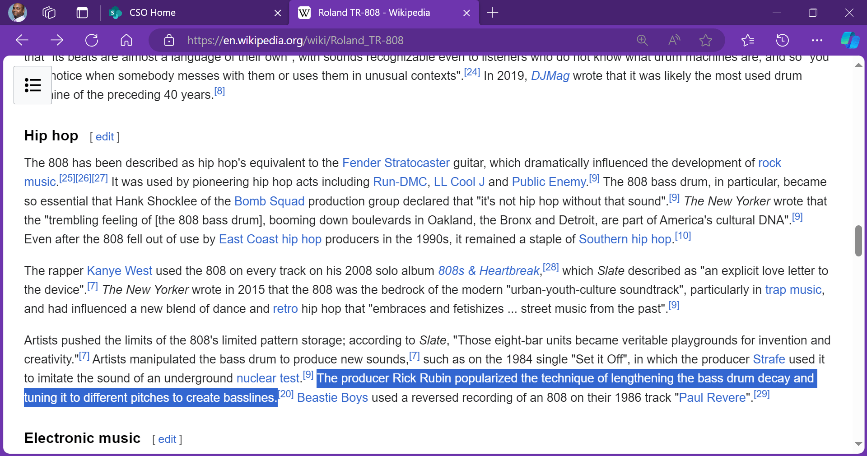Refresh the Wikipedia page

(92, 40)
